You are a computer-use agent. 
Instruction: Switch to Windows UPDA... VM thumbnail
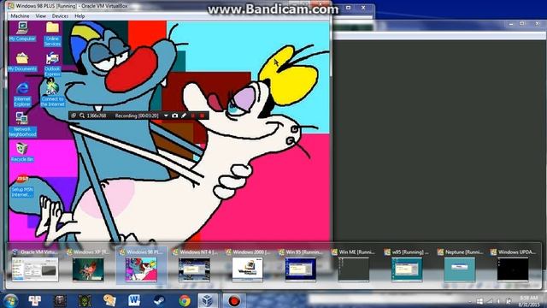pyautogui.click(x=513, y=266)
